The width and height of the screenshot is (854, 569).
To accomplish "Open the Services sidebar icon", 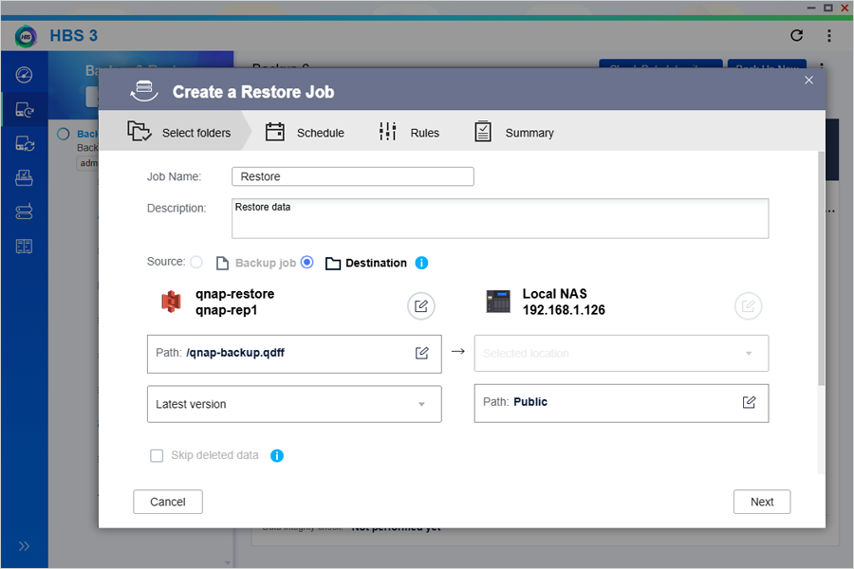I will click(24, 178).
